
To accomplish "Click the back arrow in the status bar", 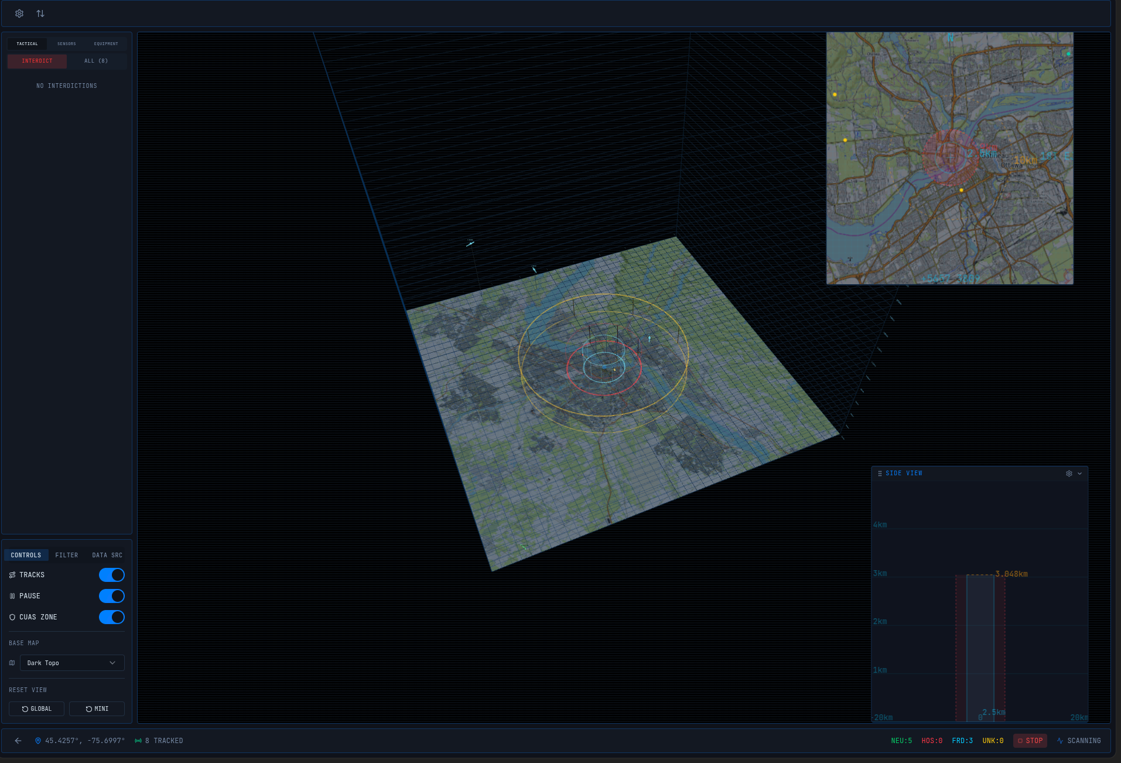I will tap(18, 741).
